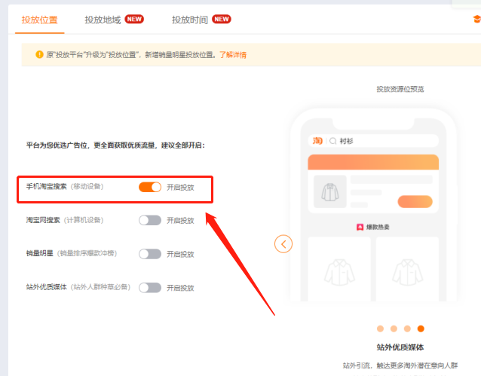The height and width of the screenshot is (376, 481).
Task: Click the Taobao logo in preview search bar
Action: 317,141
